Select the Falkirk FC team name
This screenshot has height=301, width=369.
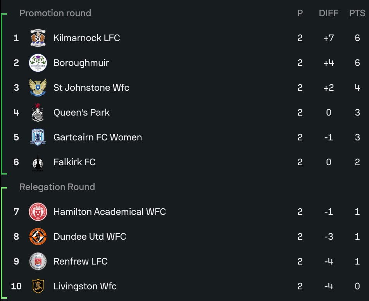74,162
